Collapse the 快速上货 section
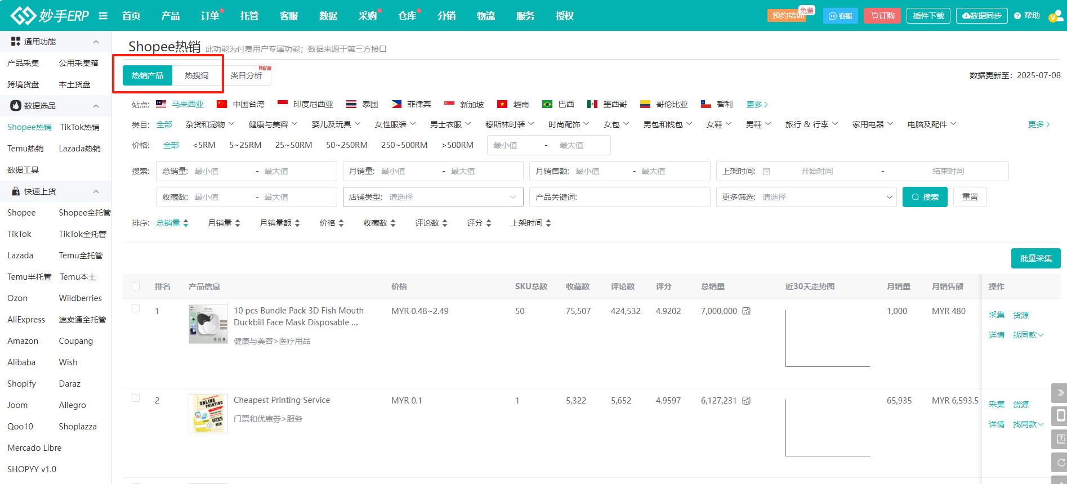Viewport: 1067px width, 484px height. click(x=96, y=191)
